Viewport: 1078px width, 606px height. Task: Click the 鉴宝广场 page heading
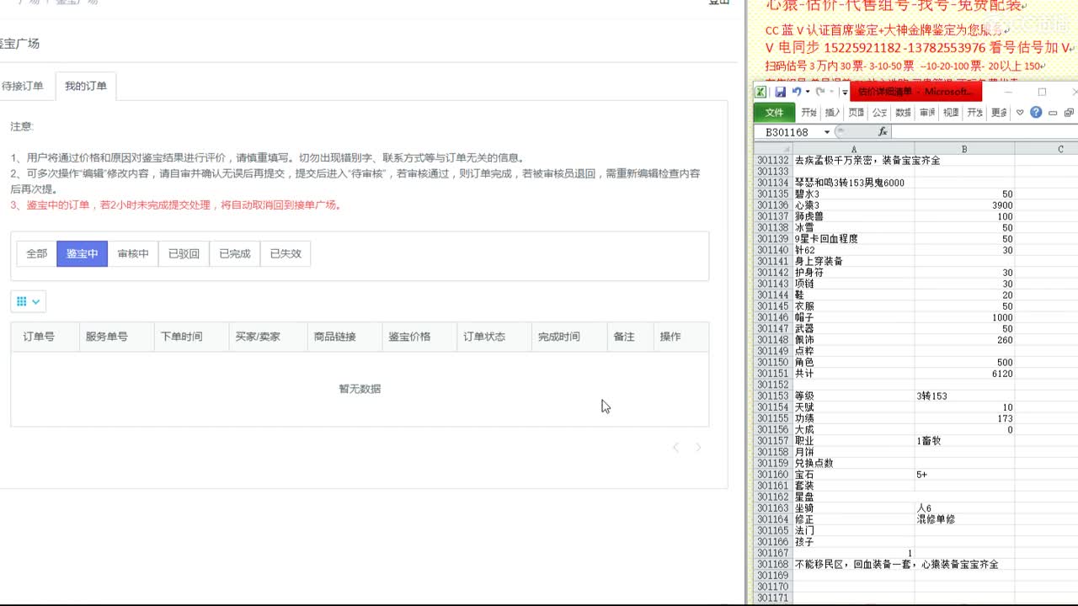[19, 44]
